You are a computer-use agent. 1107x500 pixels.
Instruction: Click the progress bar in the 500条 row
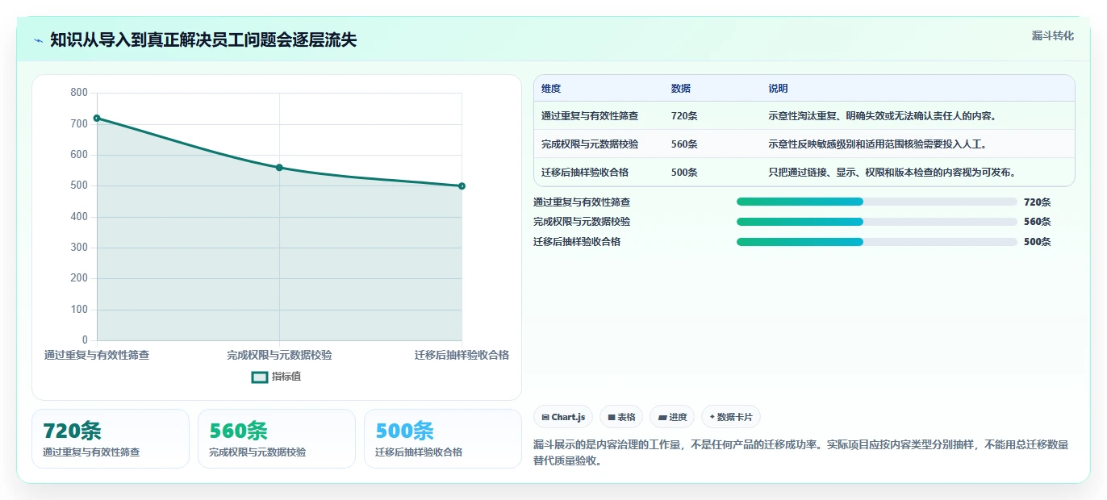tap(876, 242)
